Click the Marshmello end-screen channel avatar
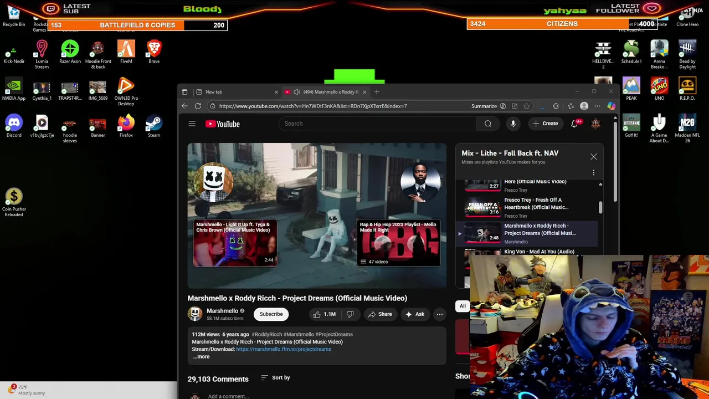The width and height of the screenshot is (709, 399). tap(214, 181)
